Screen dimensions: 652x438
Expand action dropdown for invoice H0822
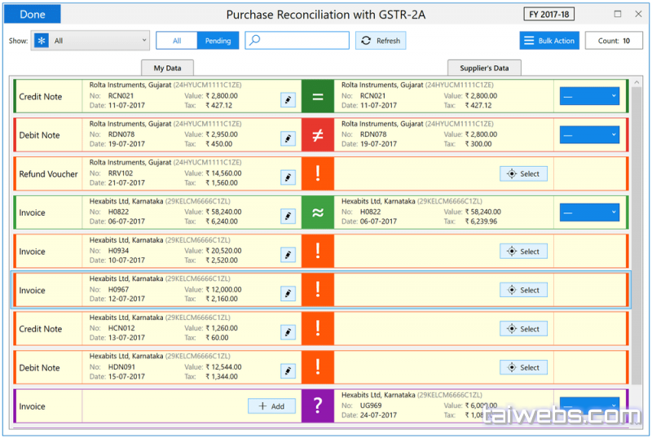tap(589, 212)
